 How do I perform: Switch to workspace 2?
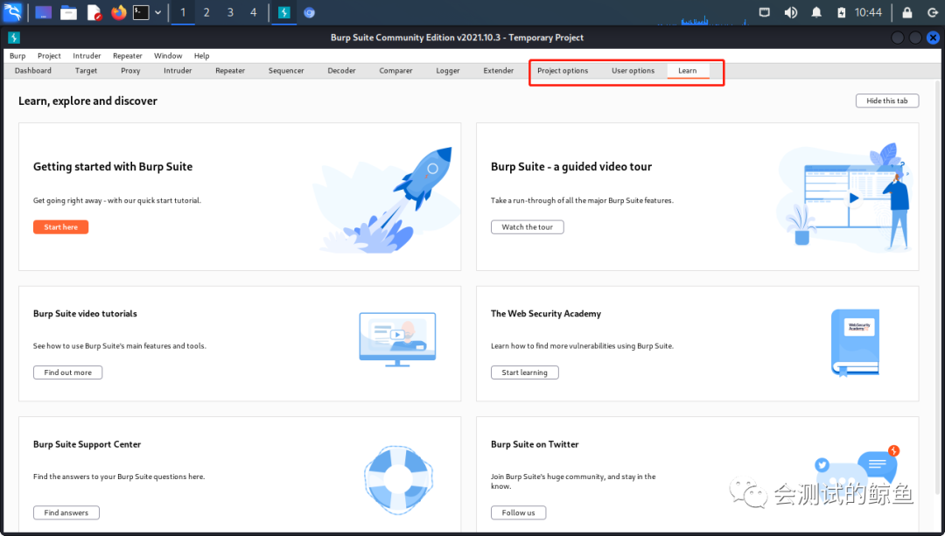click(x=206, y=12)
